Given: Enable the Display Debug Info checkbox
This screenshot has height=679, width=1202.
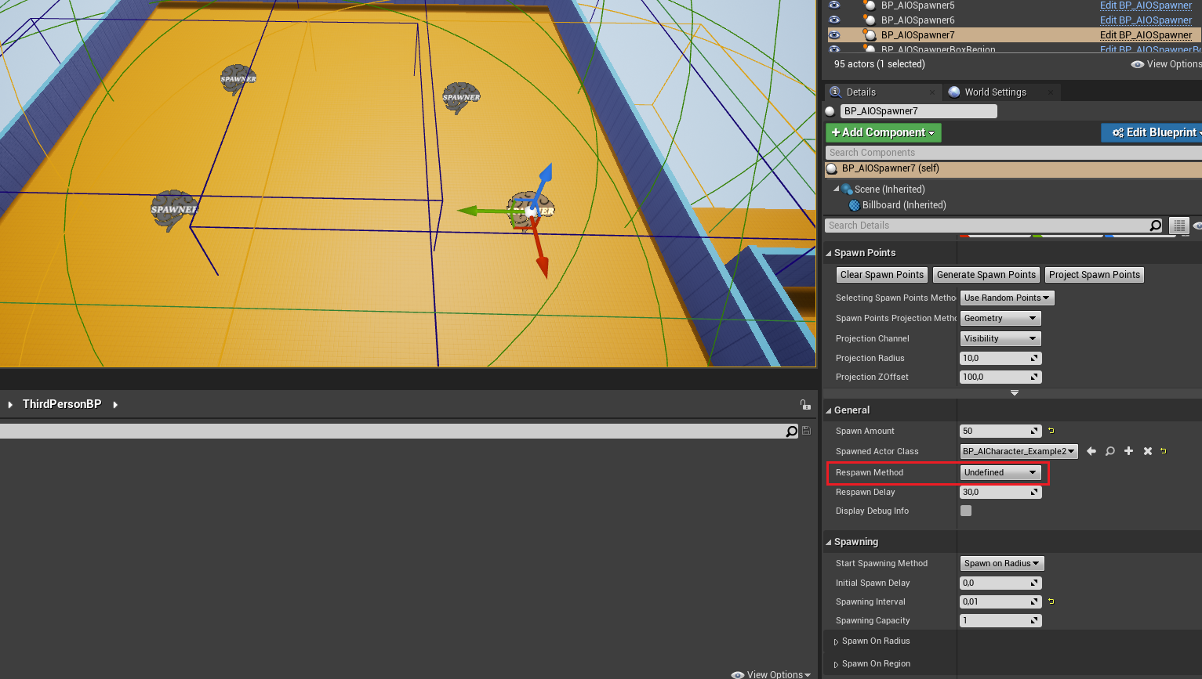Looking at the screenshot, I should click(966, 511).
